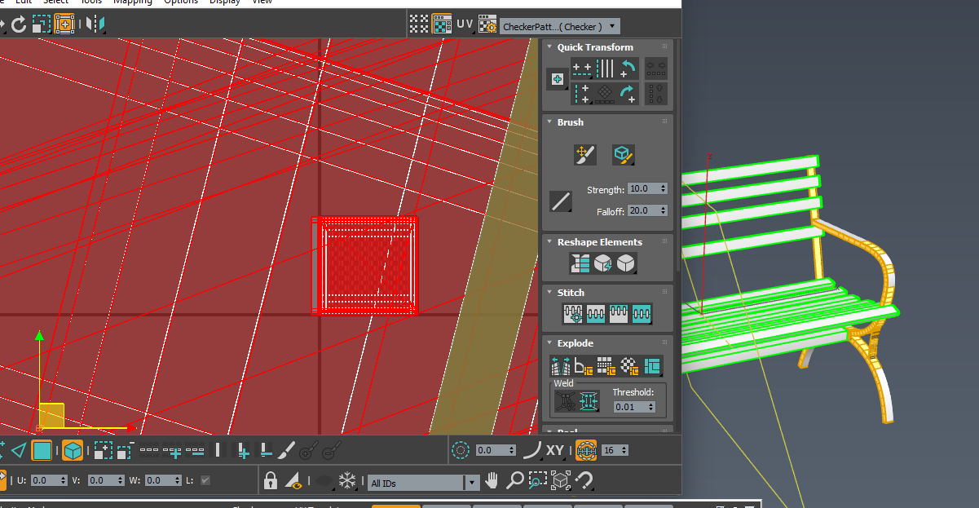979x508 pixels.
Task: Click Relax Until Flat icon
Action: pyautogui.click(x=603, y=263)
